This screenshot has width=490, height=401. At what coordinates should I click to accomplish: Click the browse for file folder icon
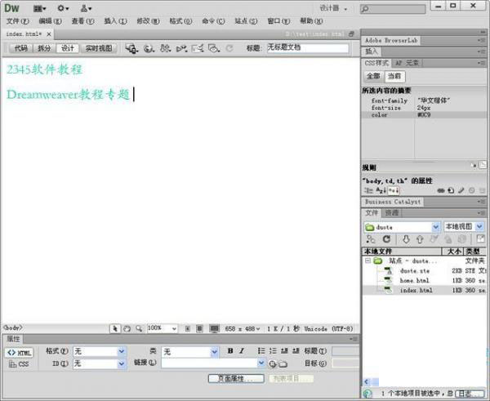283,363
